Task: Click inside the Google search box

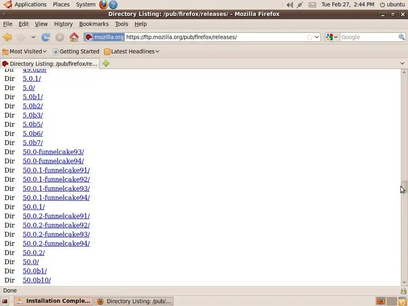Action: 369,37
